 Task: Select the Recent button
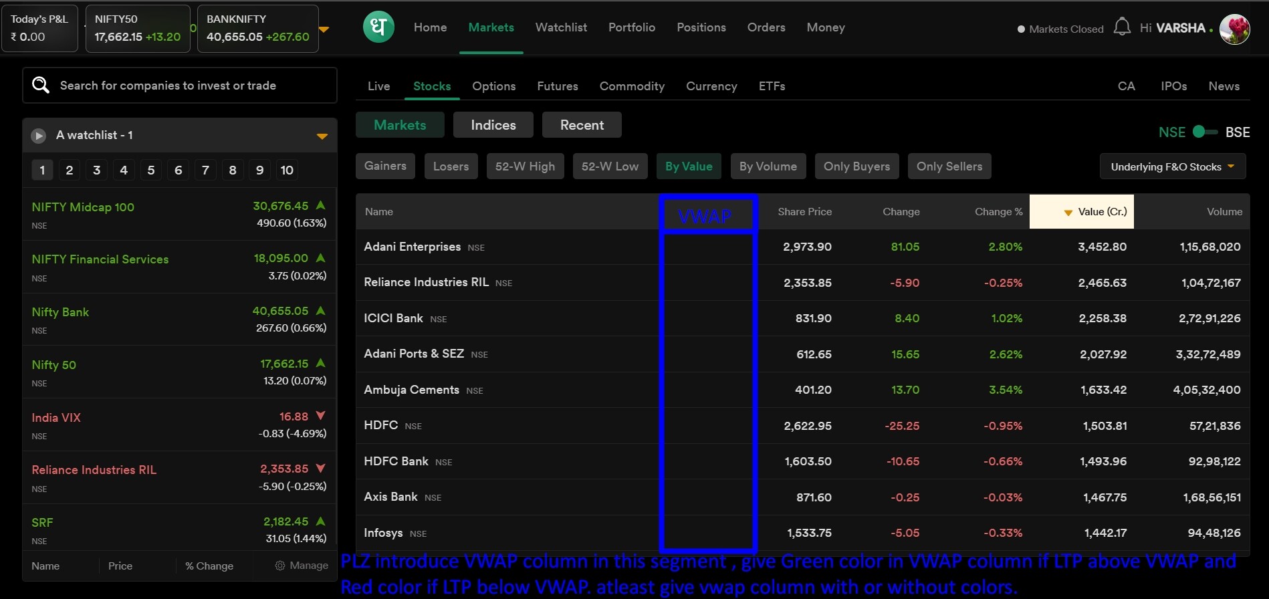click(x=582, y=125)
